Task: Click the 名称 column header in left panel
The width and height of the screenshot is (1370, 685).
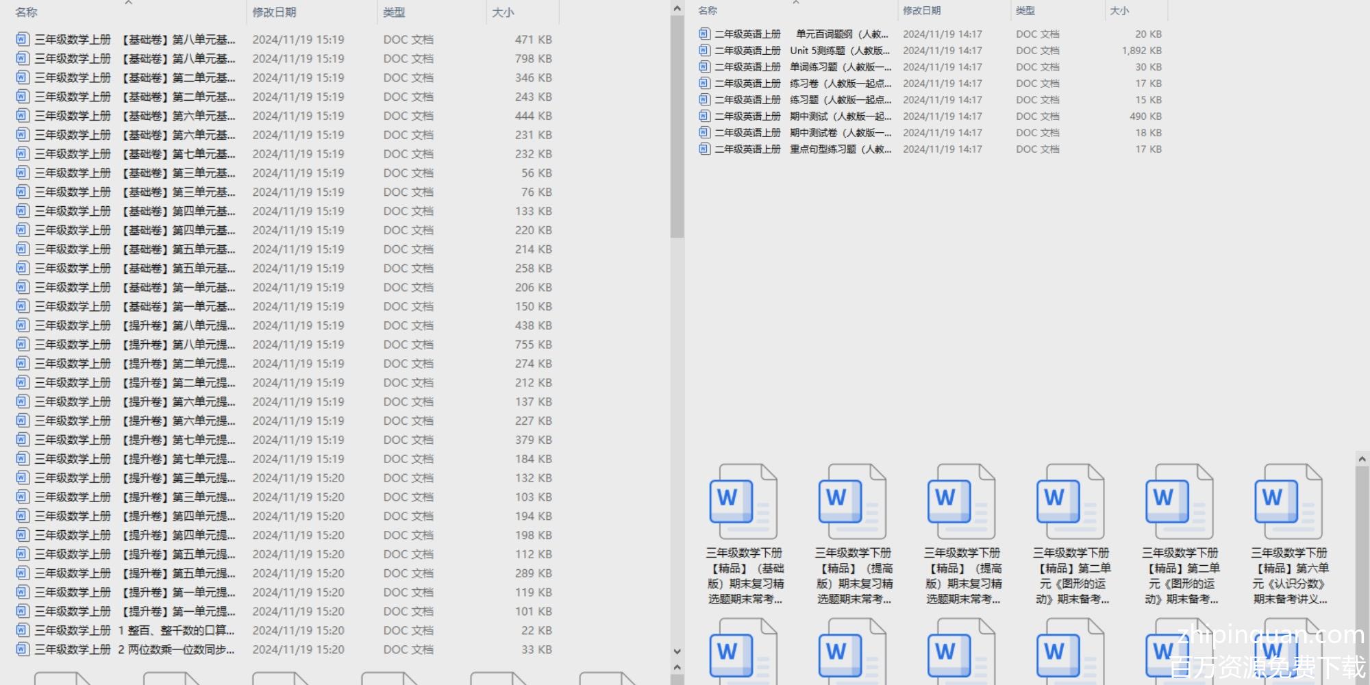Action: point(27,12)
